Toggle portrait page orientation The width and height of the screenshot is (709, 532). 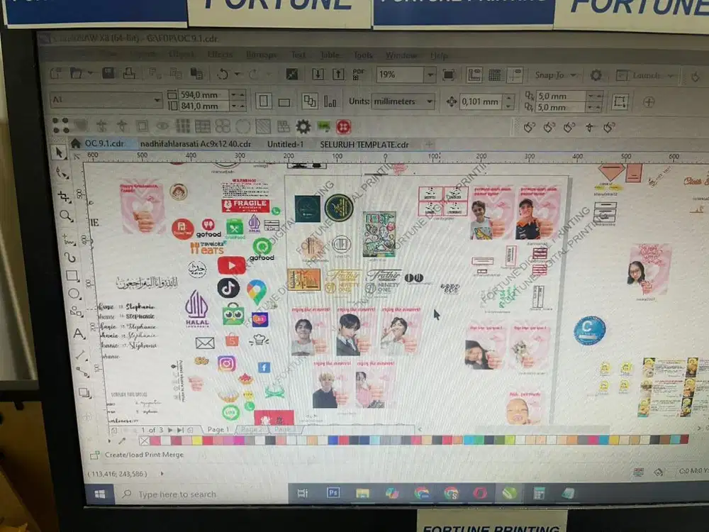(264, 100)
